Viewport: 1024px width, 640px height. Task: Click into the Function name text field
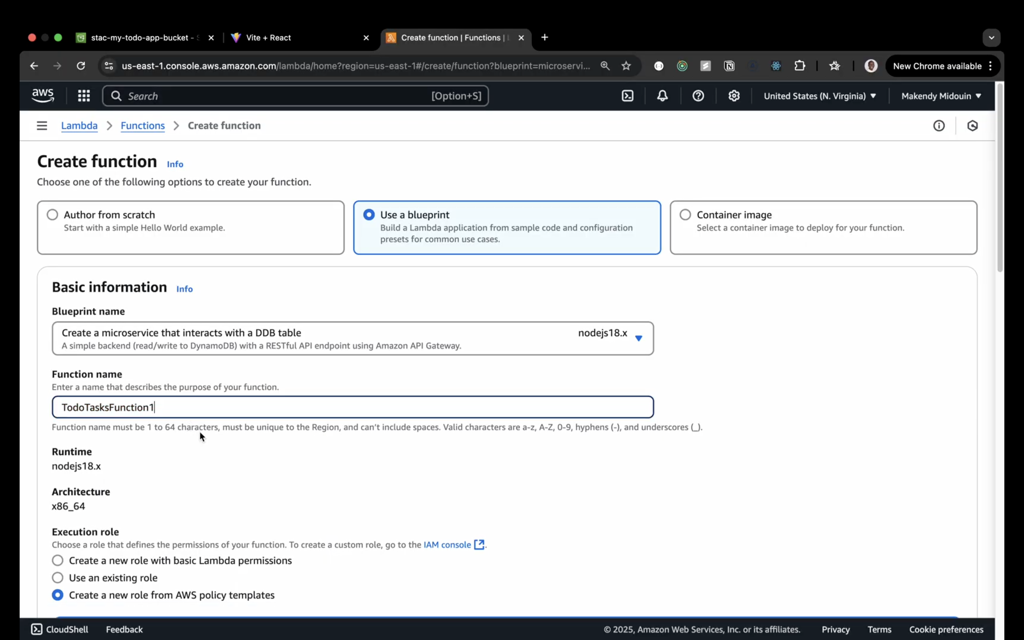click(352, 407)
